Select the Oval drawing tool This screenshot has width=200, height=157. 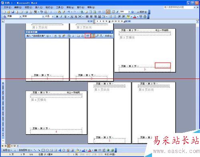(x=47, y=150)
